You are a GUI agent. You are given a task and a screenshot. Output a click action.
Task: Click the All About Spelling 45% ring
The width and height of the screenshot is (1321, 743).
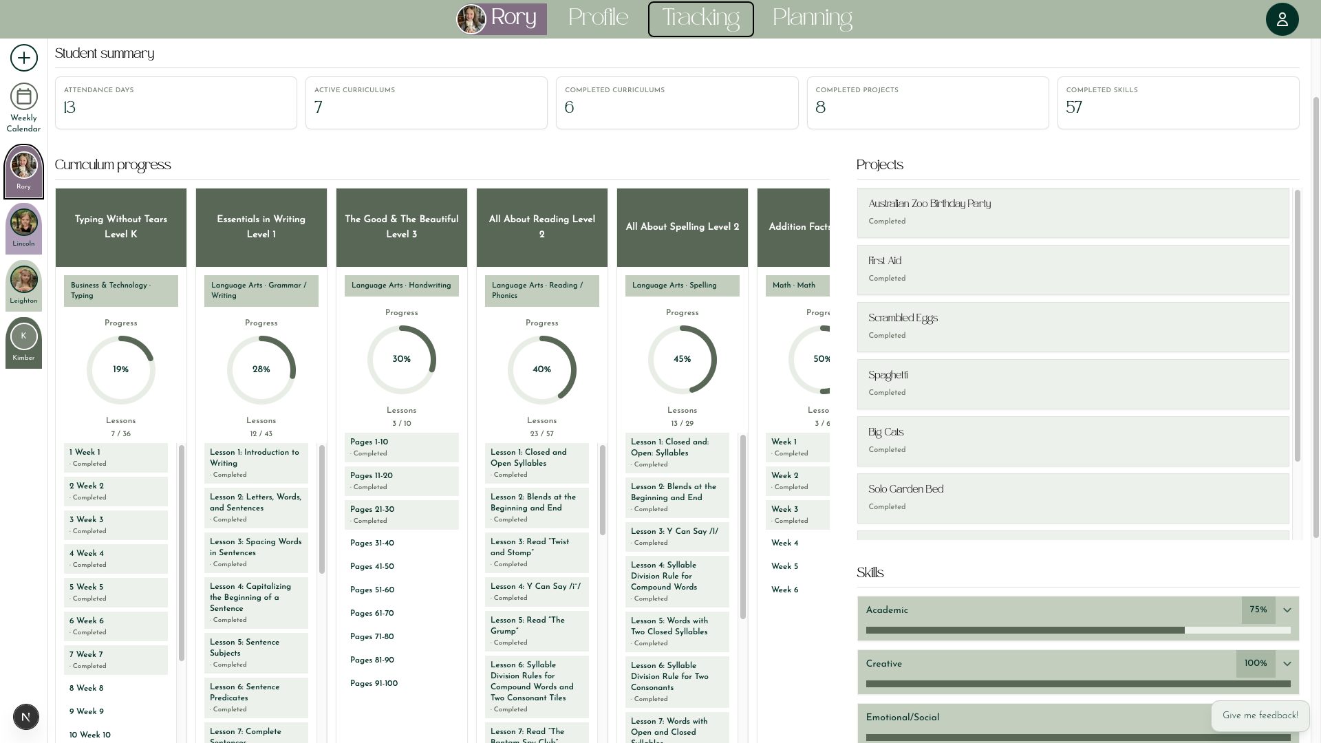[683, 359]
